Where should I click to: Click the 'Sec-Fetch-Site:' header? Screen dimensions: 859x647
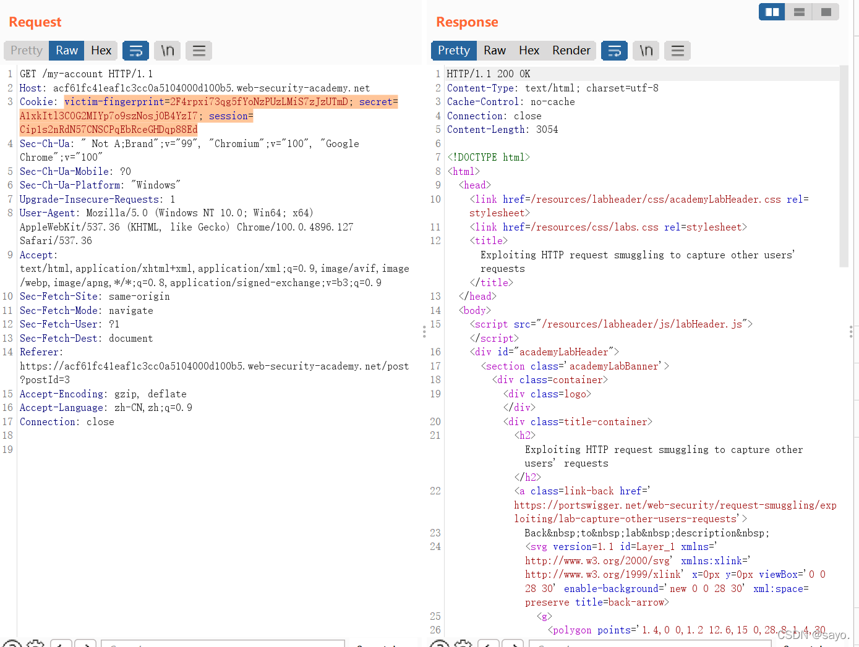click(61, 297)
